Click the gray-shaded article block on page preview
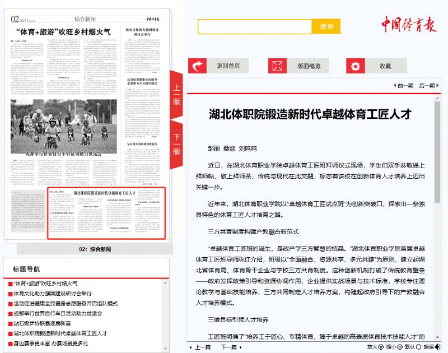Image resolution: width=448 pixels, height=353 pixels. click(x=28, y=211)
